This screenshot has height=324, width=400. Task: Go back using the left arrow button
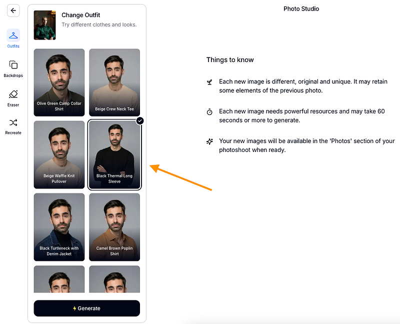(x=13, y=10)
